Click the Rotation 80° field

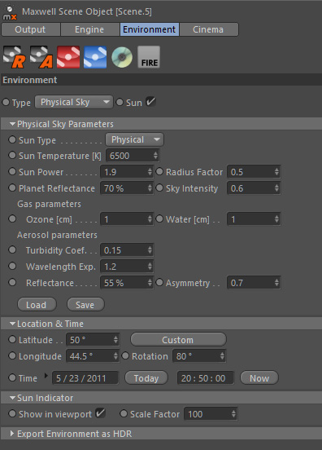coord(199,356)
